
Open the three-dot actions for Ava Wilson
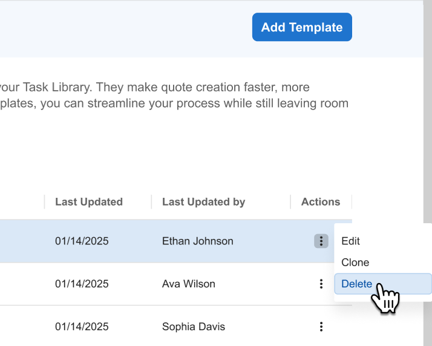tap(321, 284)
